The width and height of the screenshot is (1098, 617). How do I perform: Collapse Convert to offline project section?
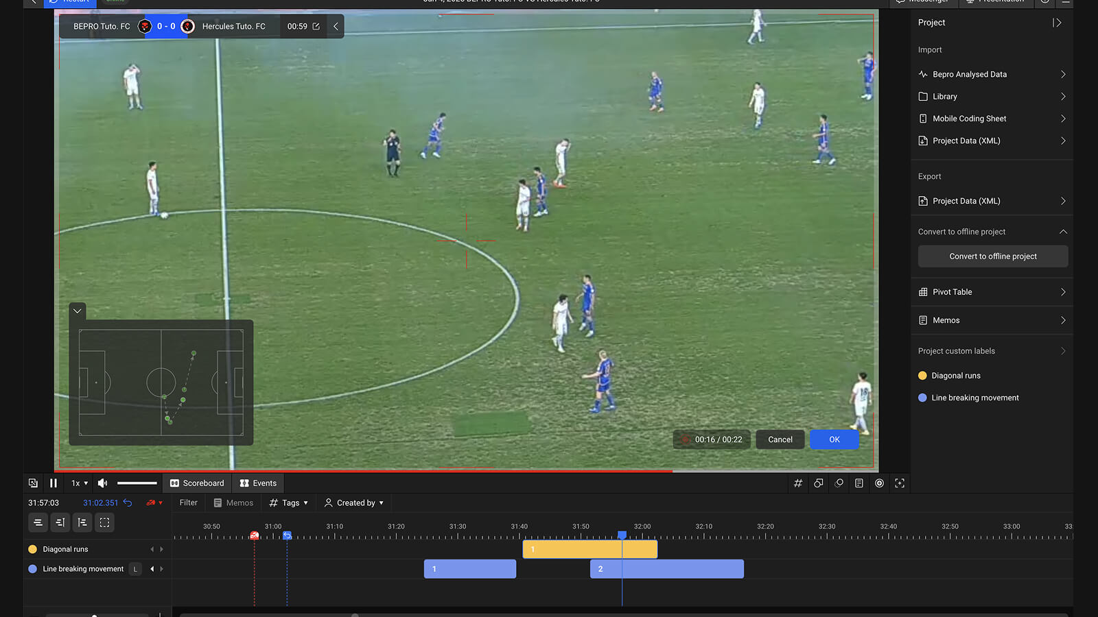point(1063,232)
